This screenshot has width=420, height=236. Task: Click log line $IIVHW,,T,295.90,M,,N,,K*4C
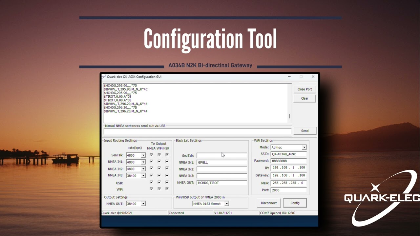pyautogui.click(x=126, y=89)
